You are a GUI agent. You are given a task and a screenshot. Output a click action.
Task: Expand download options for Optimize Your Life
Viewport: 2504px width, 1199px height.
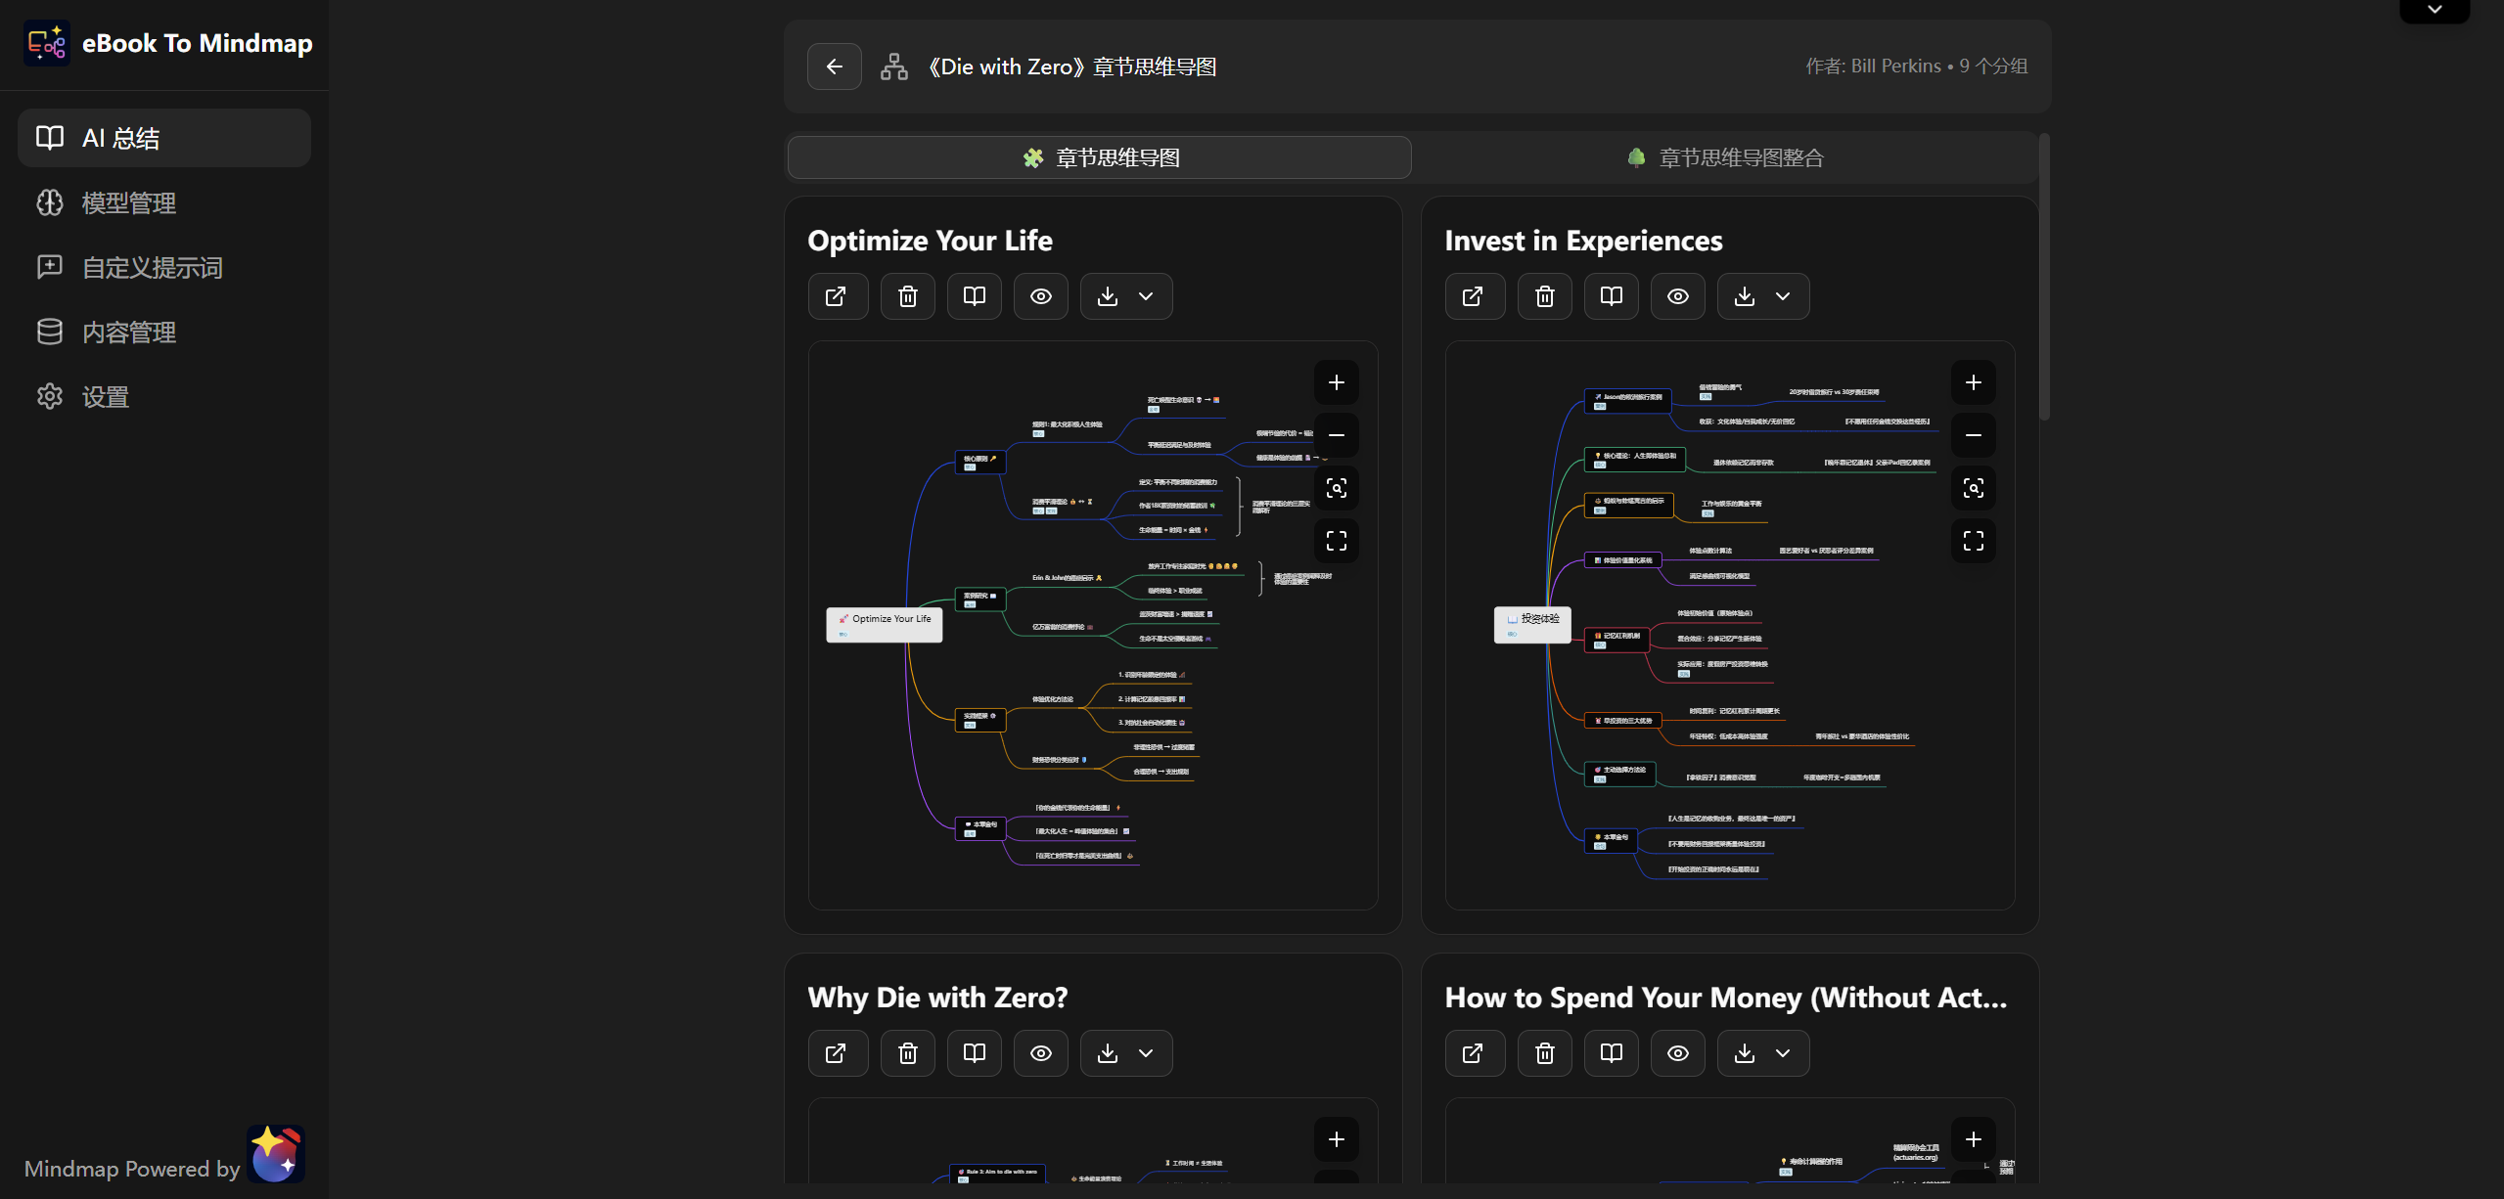[x=1146, y=296]
